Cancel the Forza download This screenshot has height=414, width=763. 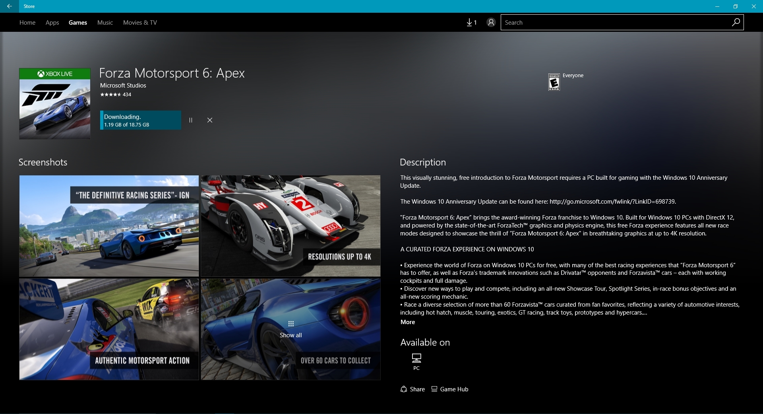210,120
